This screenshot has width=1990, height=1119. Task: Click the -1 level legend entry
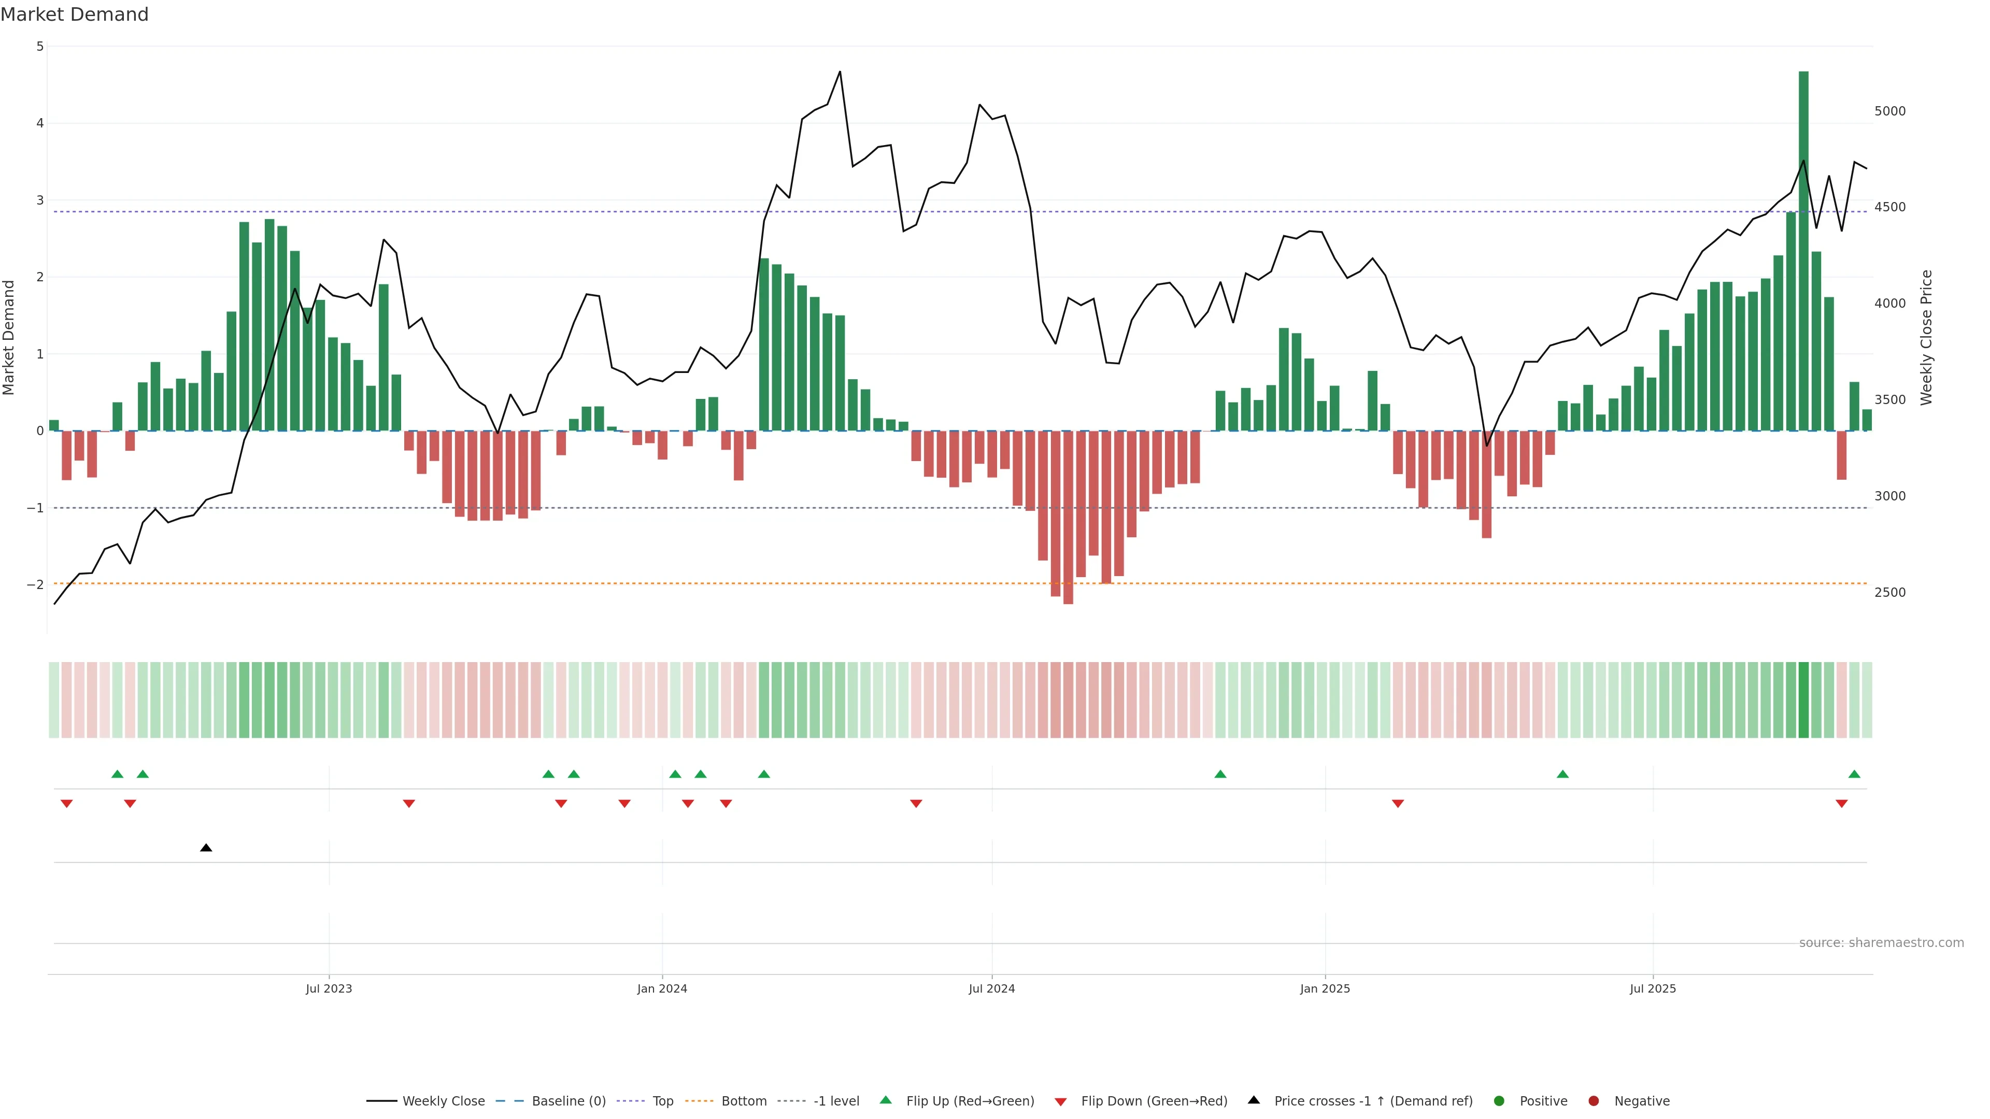(836, 1101)
